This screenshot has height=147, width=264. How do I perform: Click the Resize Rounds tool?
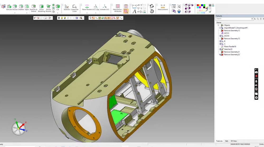[49, 8]
